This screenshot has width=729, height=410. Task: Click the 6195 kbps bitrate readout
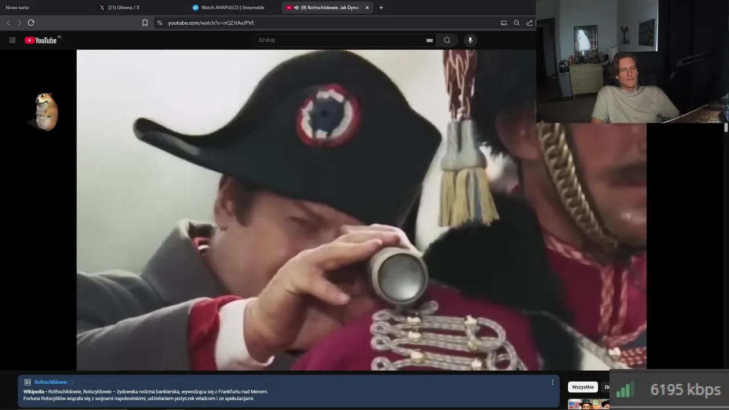[x=685, y=389]
